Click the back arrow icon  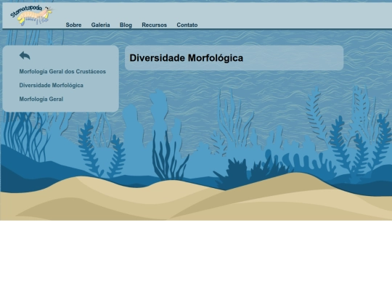(25, 55)
